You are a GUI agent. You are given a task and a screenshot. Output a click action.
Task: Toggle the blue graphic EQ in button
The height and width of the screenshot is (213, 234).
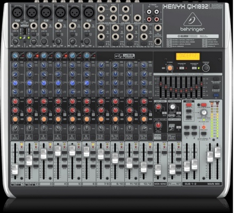[216, 95]
